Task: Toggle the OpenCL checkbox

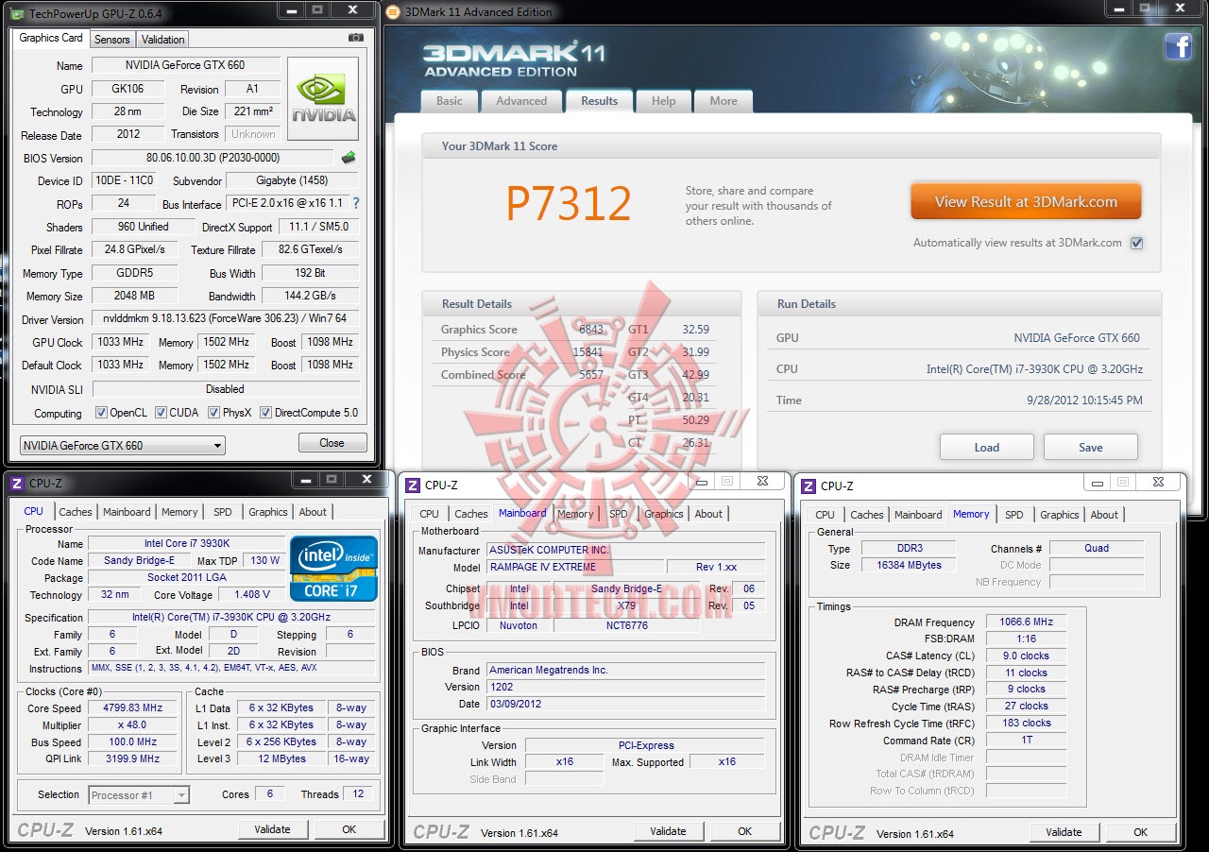Action: 101,413
